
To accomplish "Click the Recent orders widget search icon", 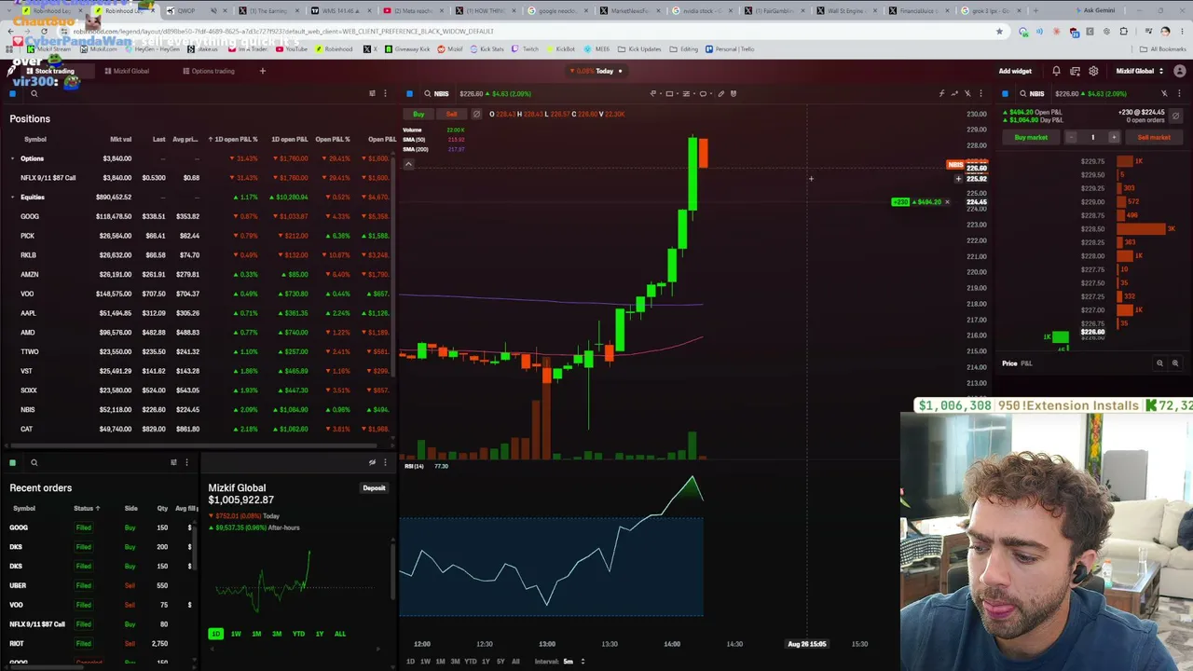I will coord(34,462).
